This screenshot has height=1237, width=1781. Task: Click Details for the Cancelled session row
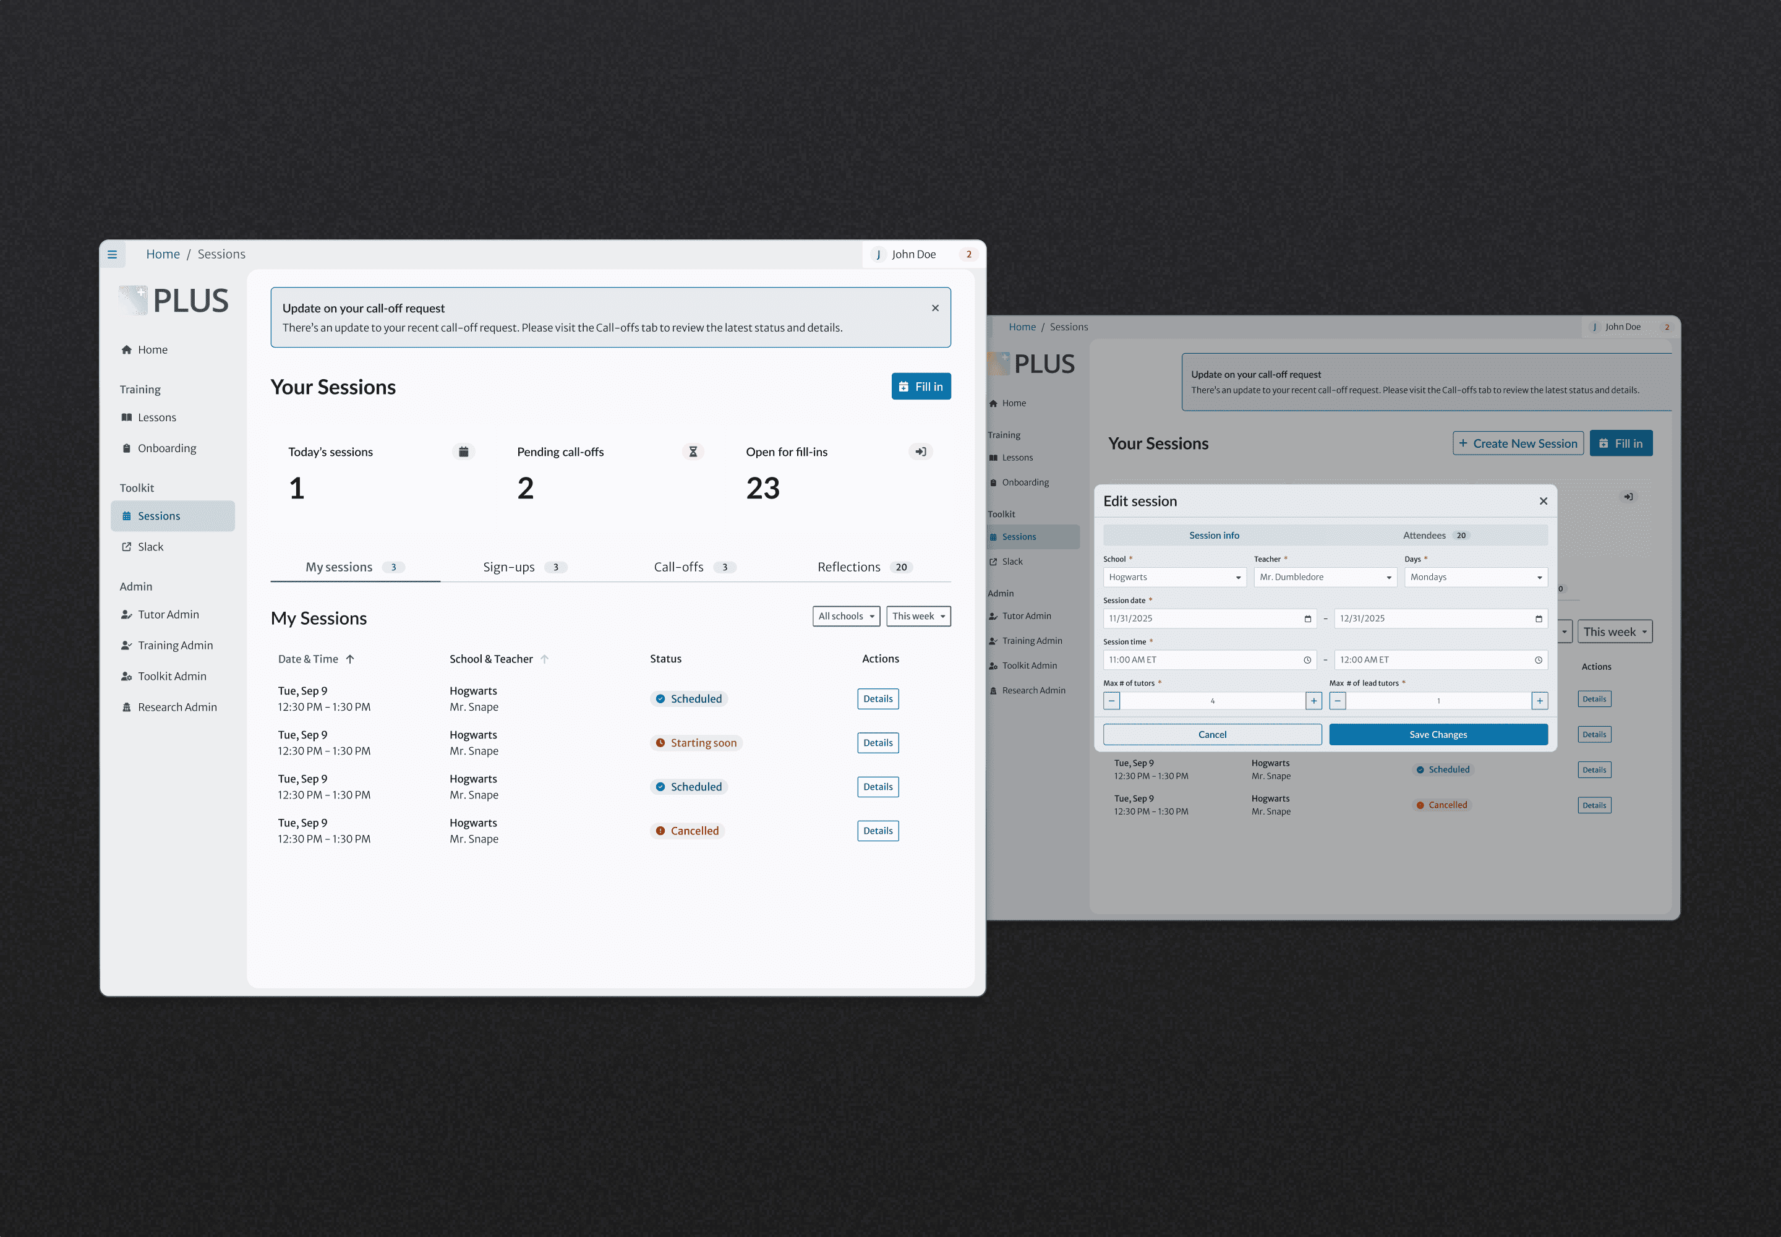click(878, 831)
